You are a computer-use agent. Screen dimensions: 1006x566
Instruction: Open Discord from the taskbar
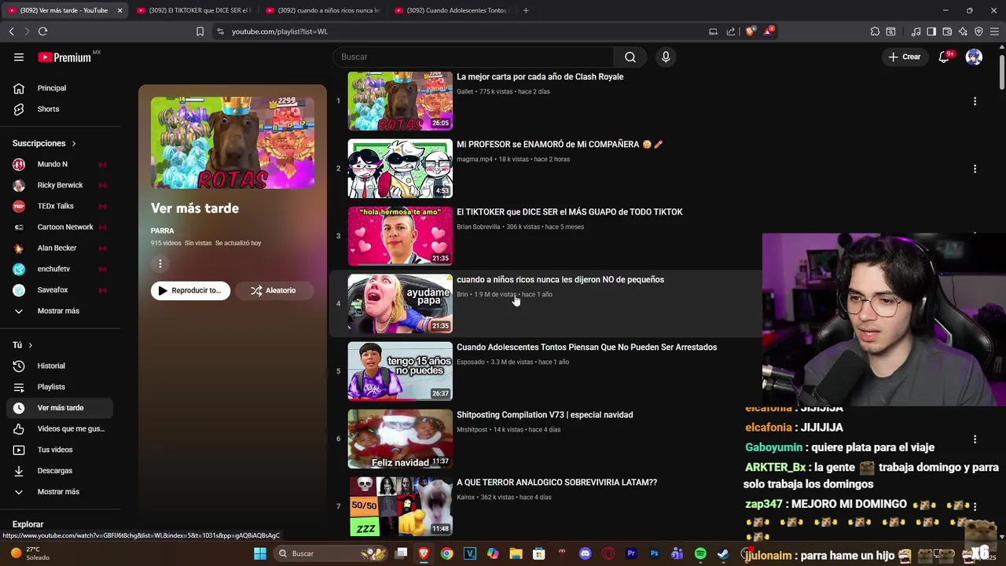585,553
